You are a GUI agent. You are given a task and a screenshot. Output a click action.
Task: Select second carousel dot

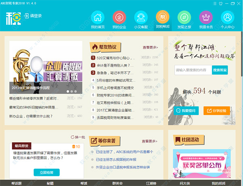pos(72,92)
